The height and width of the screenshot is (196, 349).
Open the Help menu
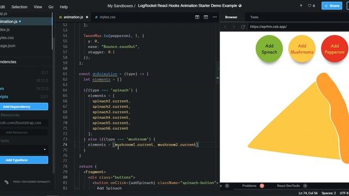point(63,7)
